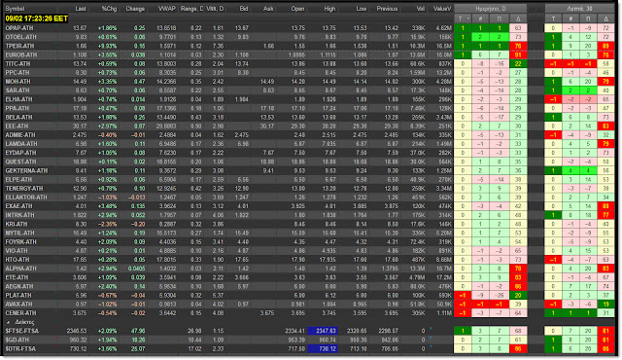
Task: Select the AEGN-ATH row symbol
Action: [19, 286]
